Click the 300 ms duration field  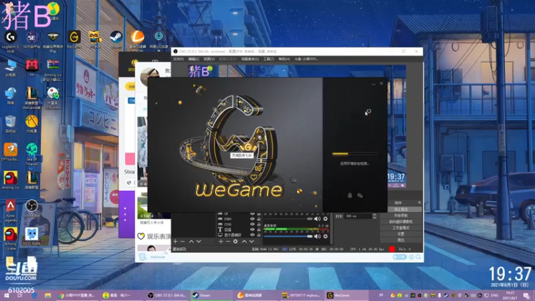coord(358,216)
